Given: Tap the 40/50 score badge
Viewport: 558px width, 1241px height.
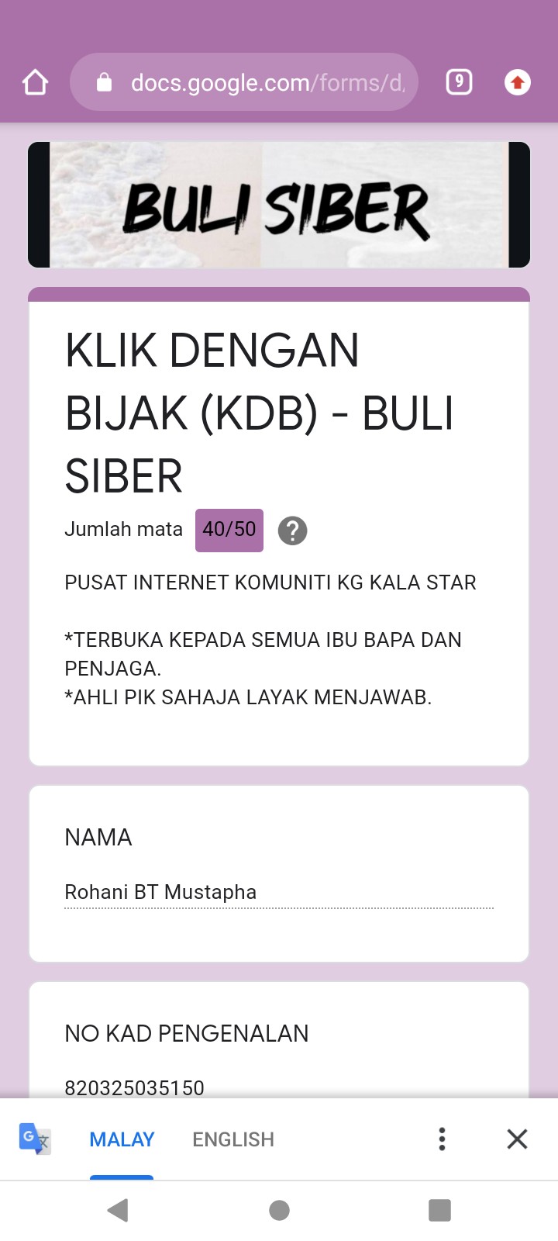Looking at the screenshot, I should click(229, 530).
